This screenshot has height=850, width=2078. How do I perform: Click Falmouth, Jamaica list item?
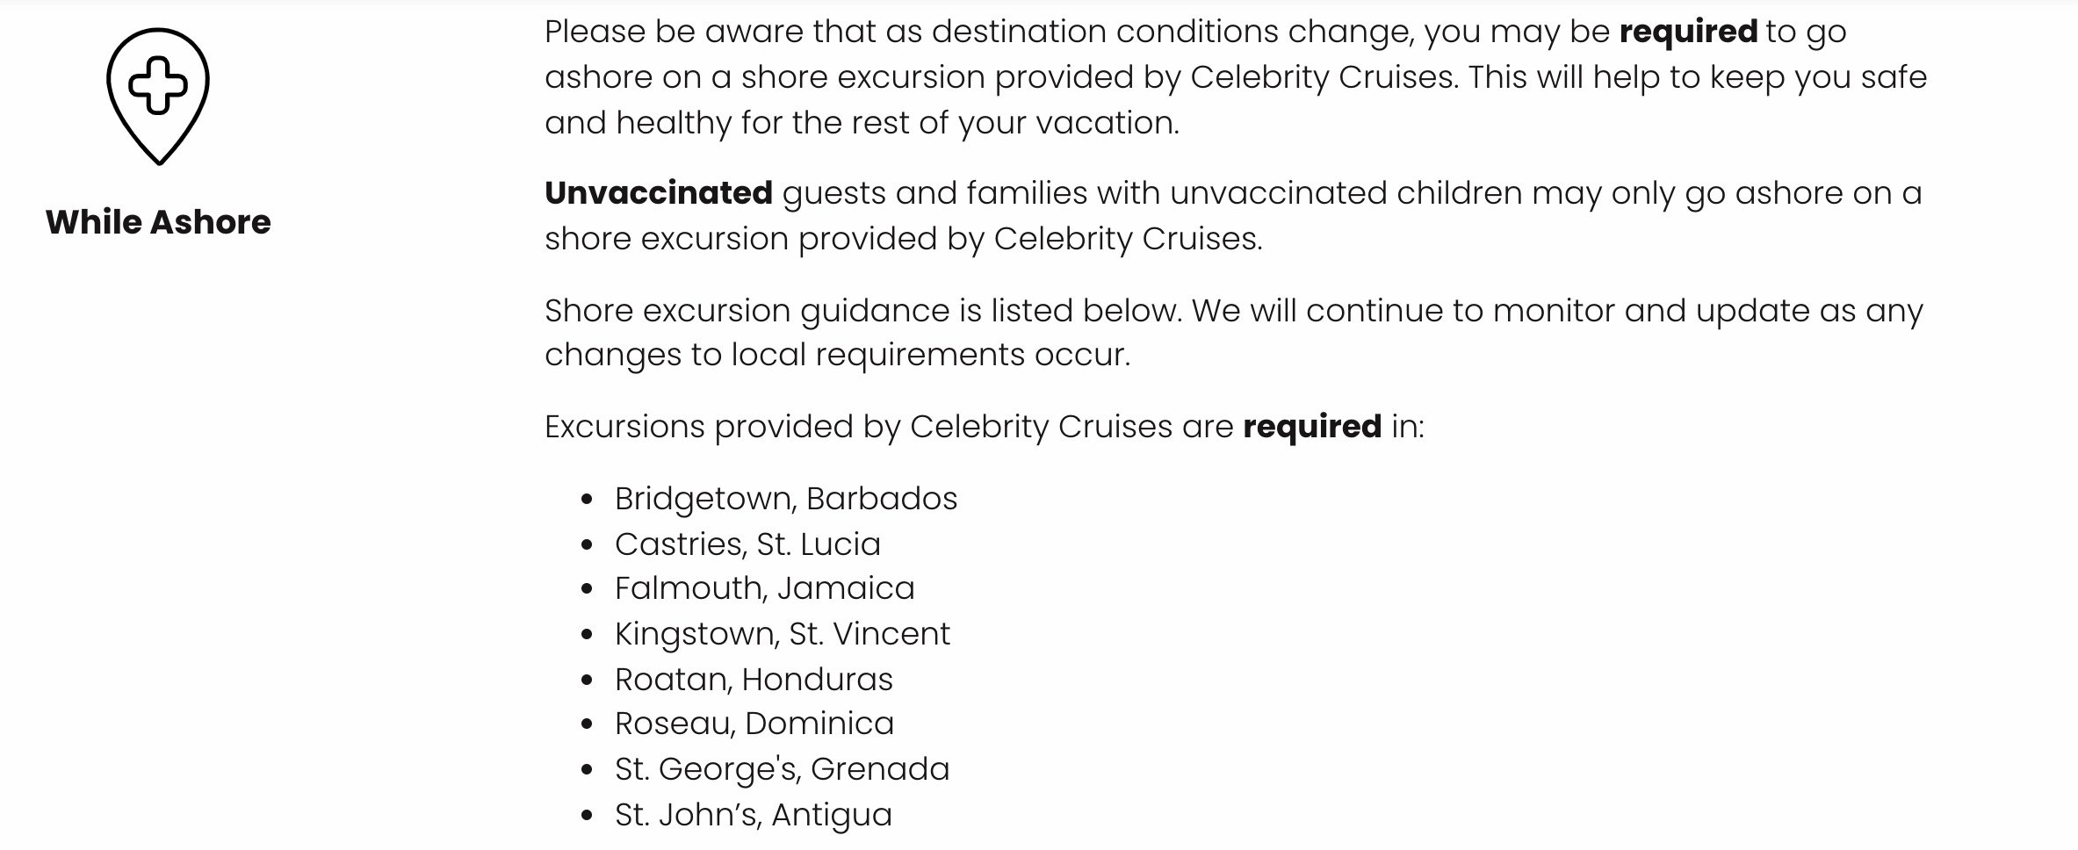765,588
